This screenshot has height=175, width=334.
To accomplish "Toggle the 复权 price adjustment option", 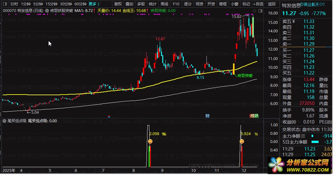I will (118, 4).
